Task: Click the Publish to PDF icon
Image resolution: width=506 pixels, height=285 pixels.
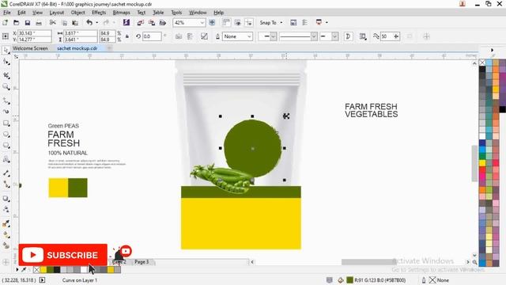Action: (x=163, y=23)
